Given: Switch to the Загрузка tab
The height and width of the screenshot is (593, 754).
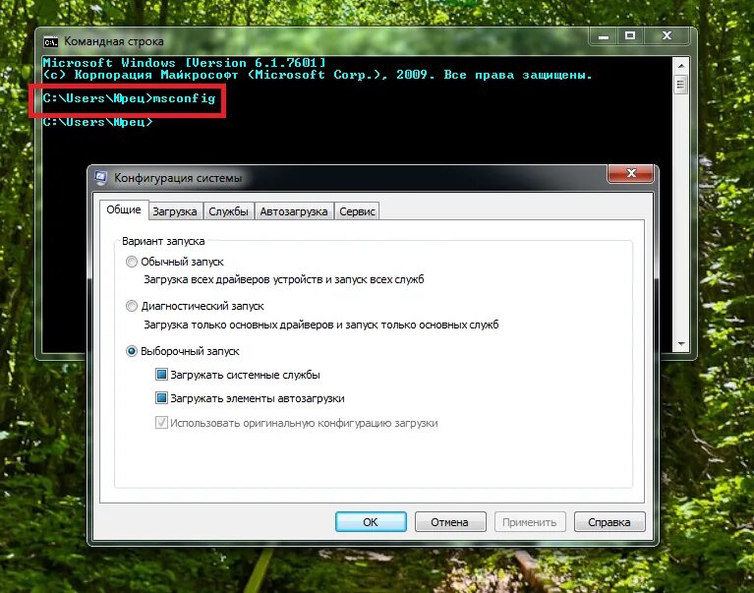Looking at the screenshot, I should point(175,211).
